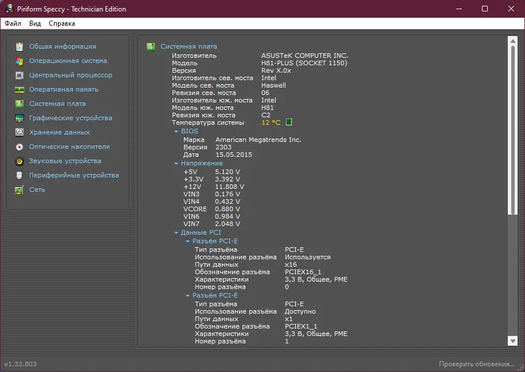The width and height of the screenshot is (525, 372).
Task: Click the vertical scrollbar thumb
Action: [512, 130]
